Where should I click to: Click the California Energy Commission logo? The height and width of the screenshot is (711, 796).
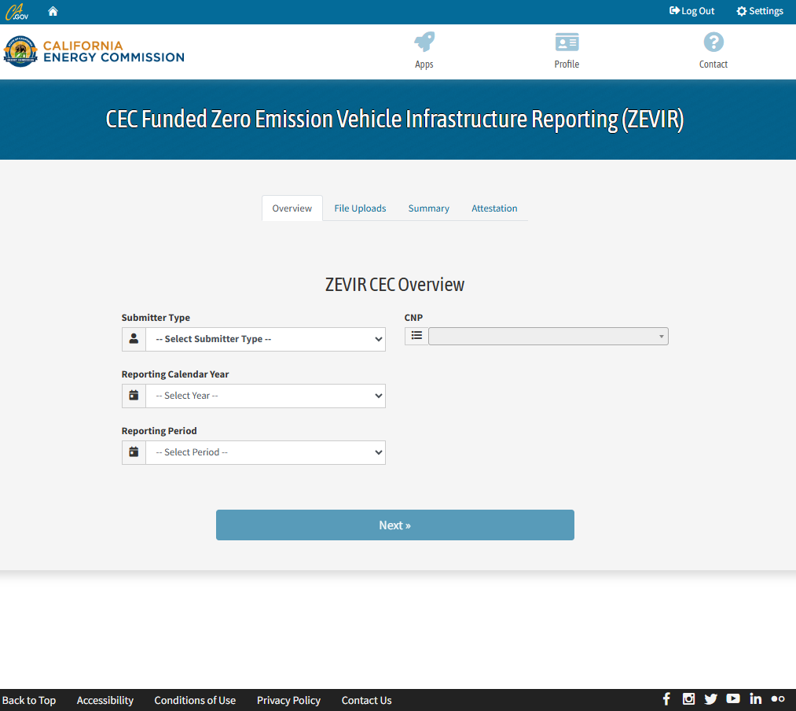94,50
